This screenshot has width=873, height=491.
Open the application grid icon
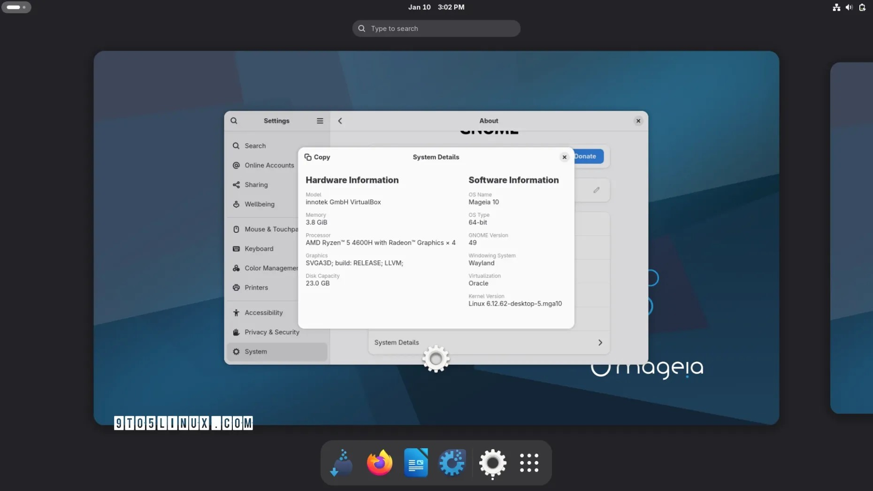529,462
